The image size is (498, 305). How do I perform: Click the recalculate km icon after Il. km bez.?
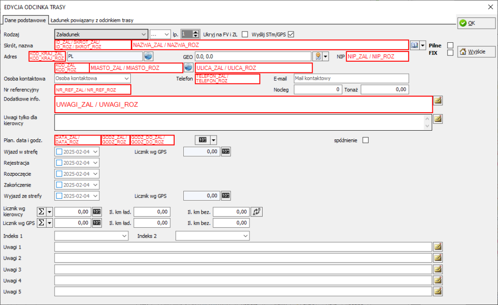pos(256,211)
